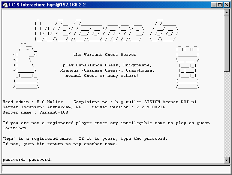Click the knight icon in title bar
The width and height of the screenshot is (232, 175).
tap(5, 5)
